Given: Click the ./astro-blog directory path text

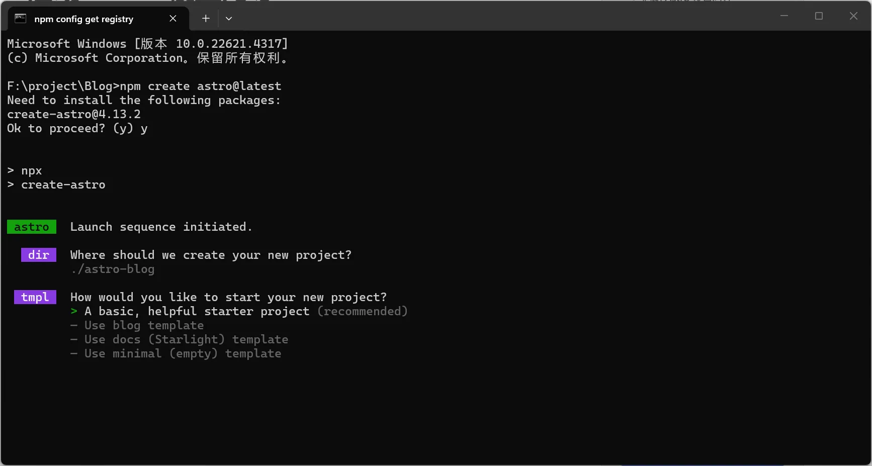Looking at the screenshot, I should [x=113, y=269].
